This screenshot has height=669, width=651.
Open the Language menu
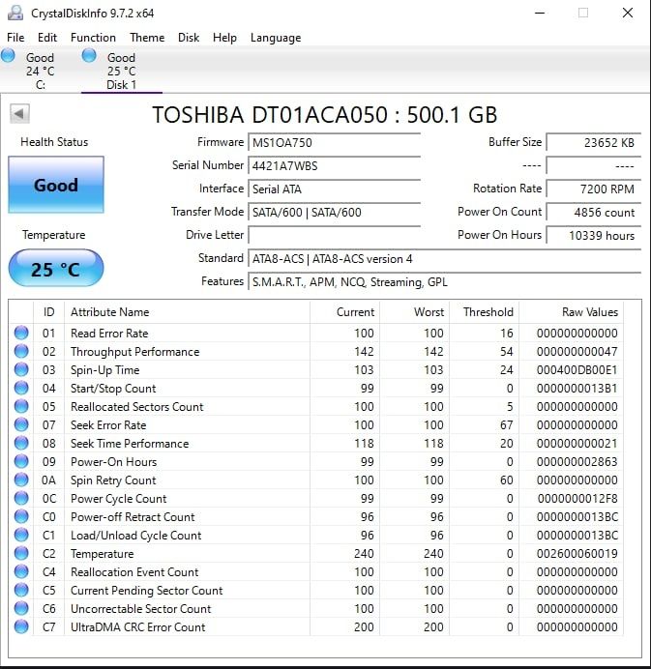point(276,38)
